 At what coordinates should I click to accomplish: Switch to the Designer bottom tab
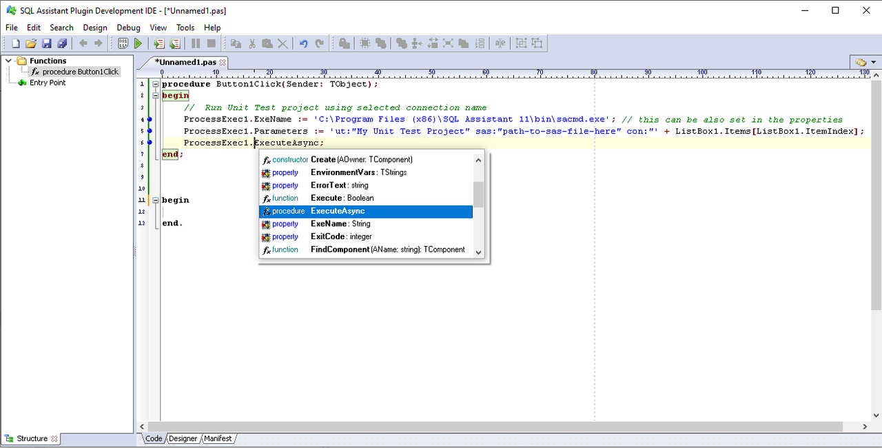tap(183, 438)
